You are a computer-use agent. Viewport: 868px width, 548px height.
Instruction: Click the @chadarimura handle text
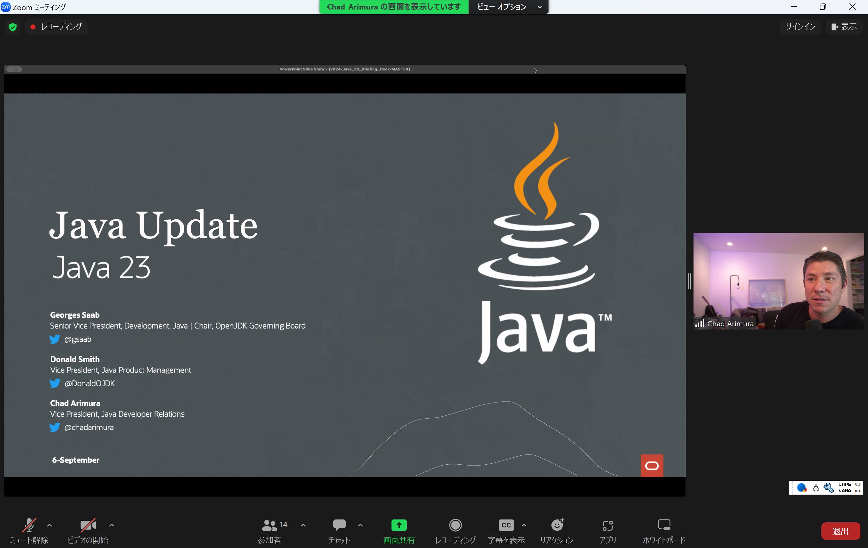tap(89, 427)
